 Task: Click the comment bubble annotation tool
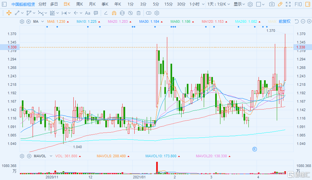[96, 13]
